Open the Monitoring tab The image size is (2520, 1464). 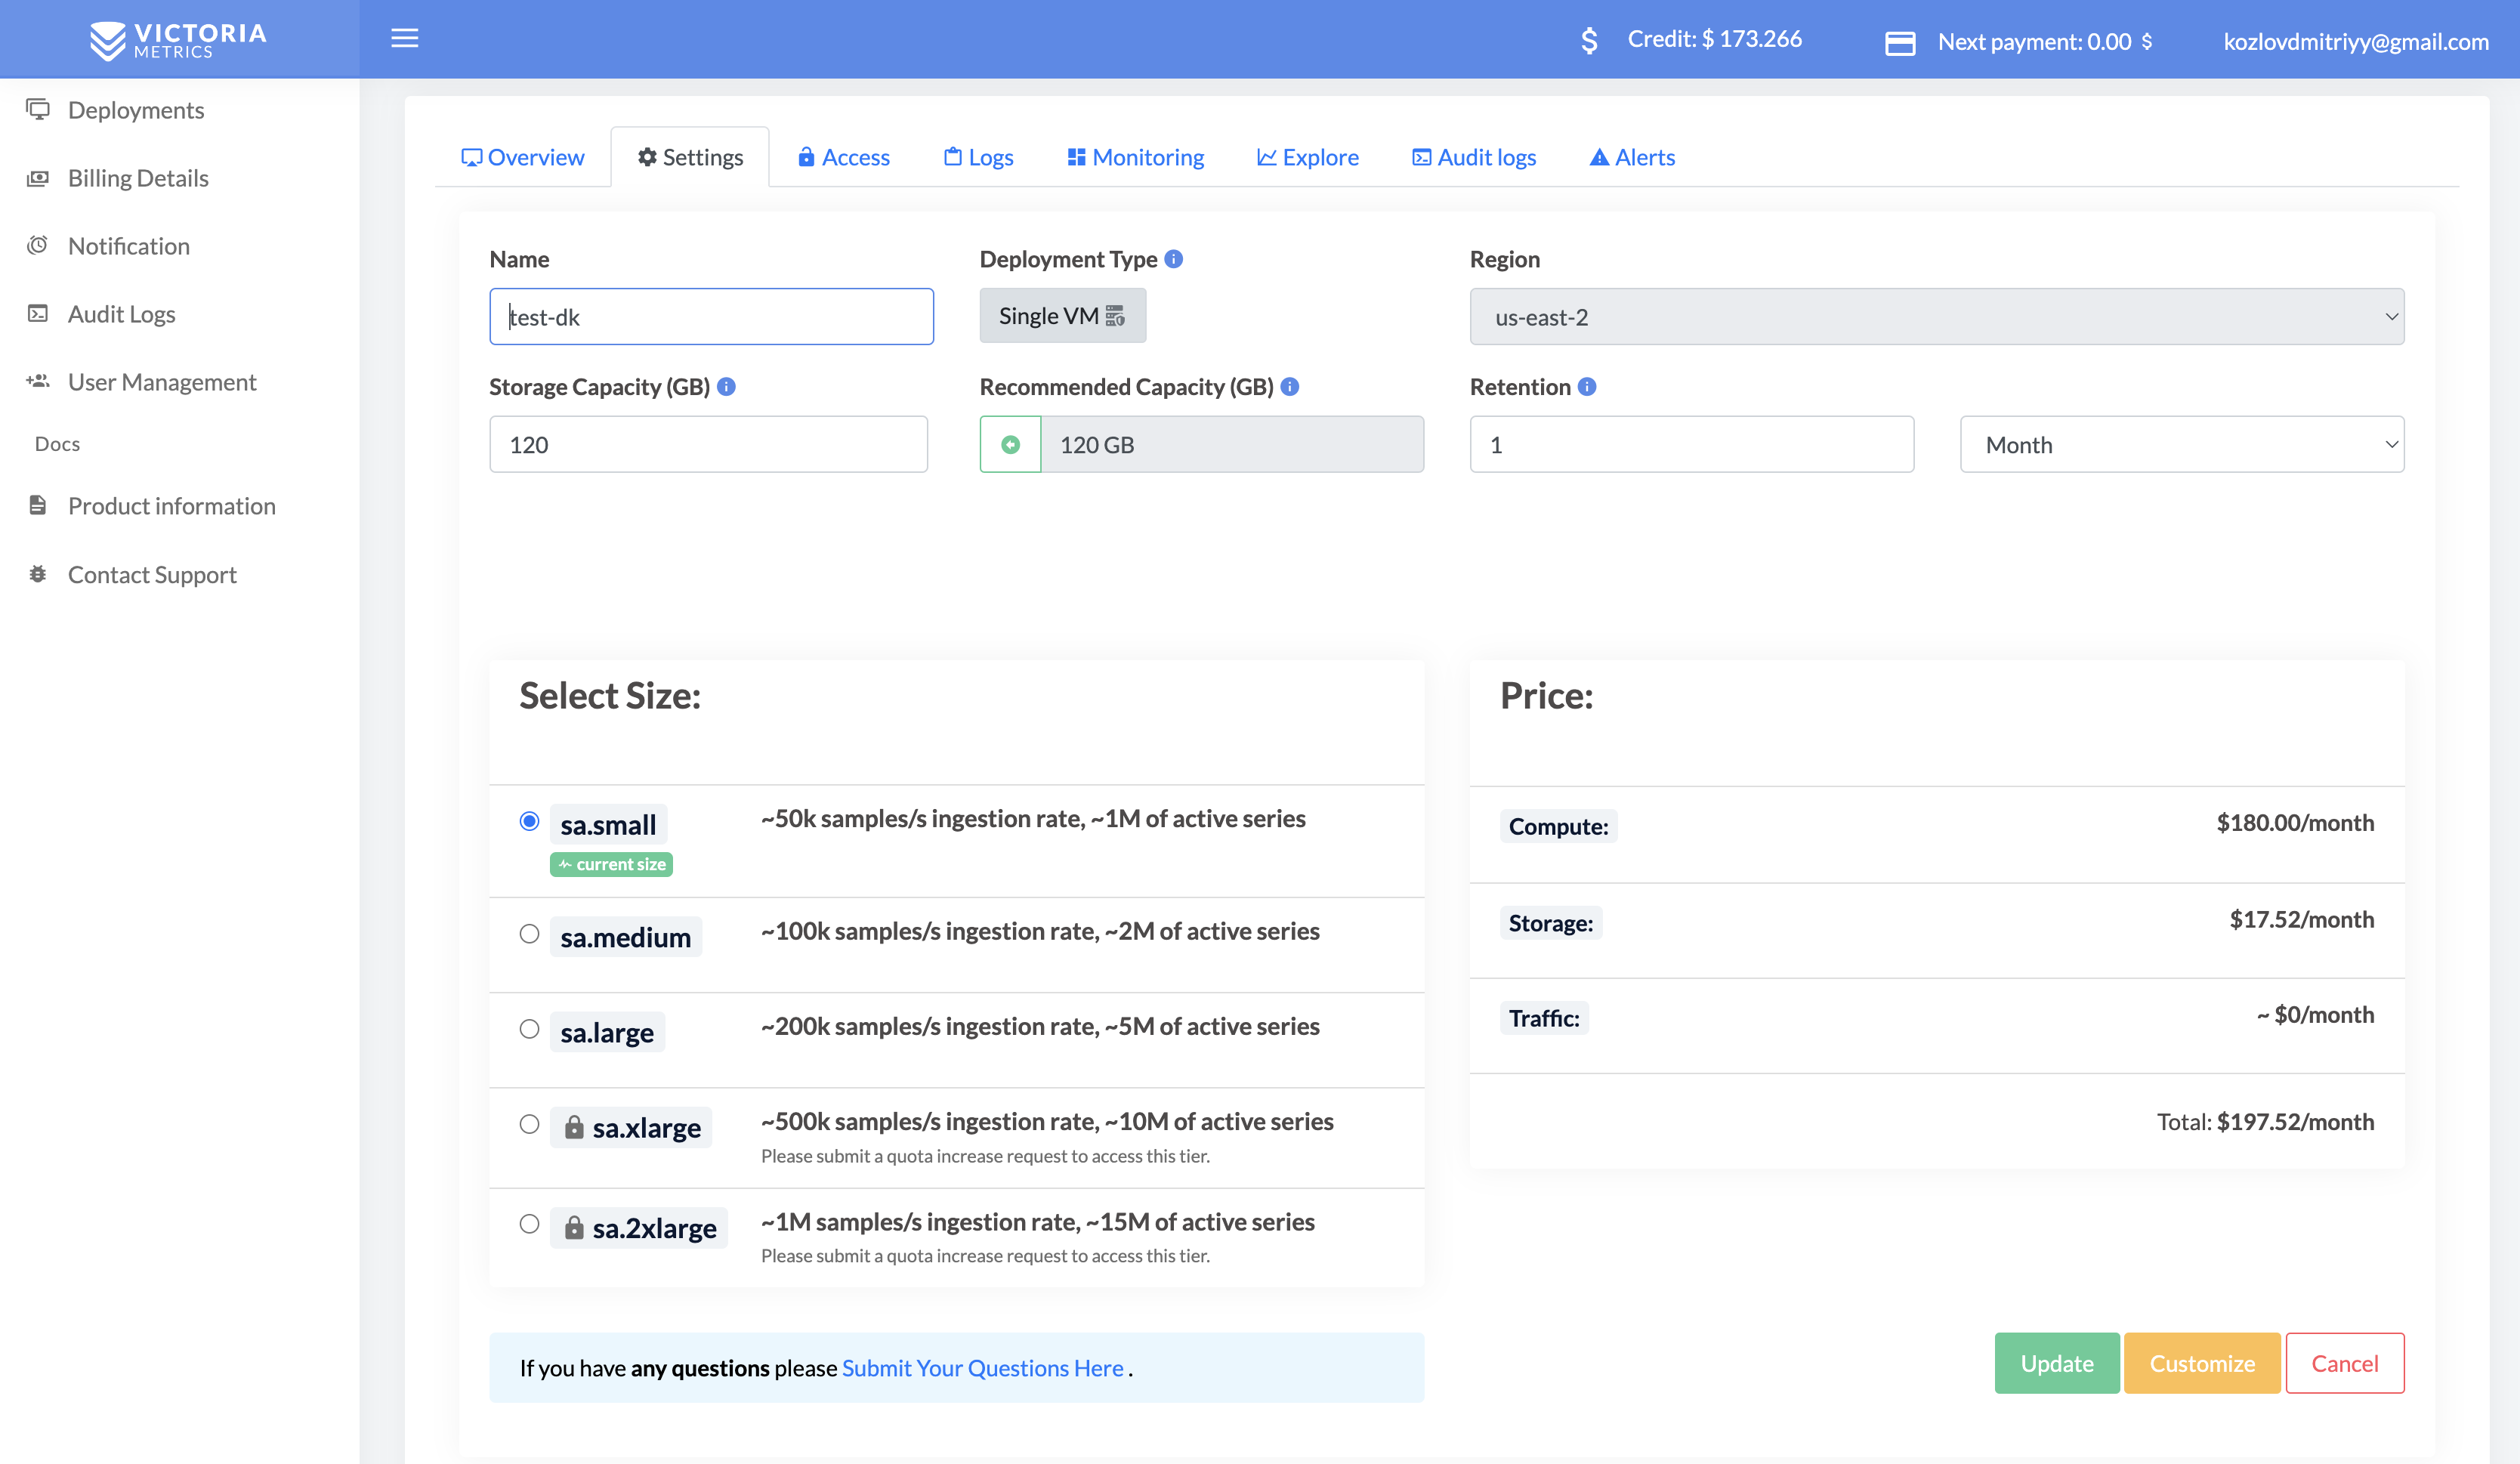coord(1135,157)
